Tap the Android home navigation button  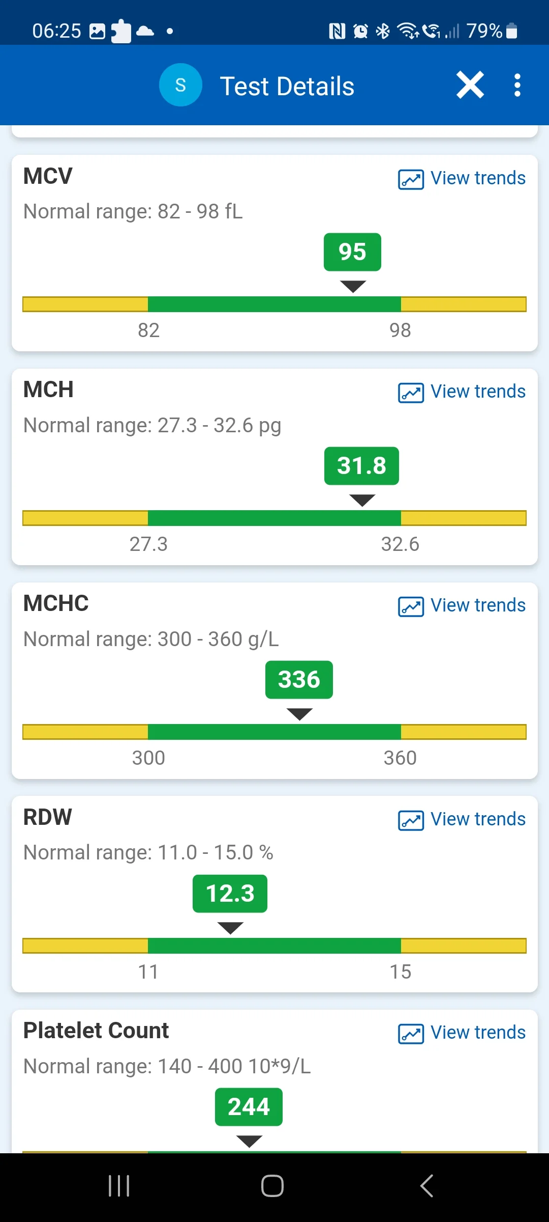pyautogui.click(x=272, y=1186)
